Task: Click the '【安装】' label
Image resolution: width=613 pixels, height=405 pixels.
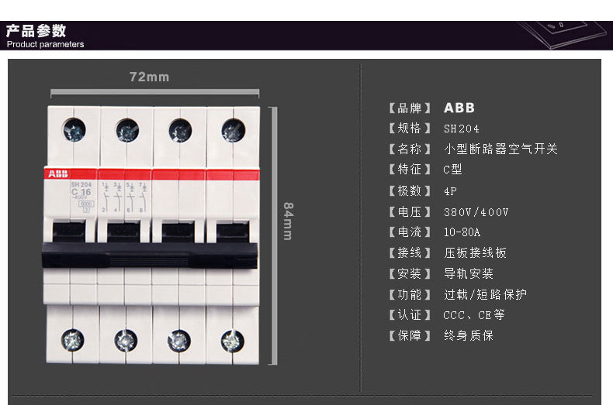Action: pos(410,273)
